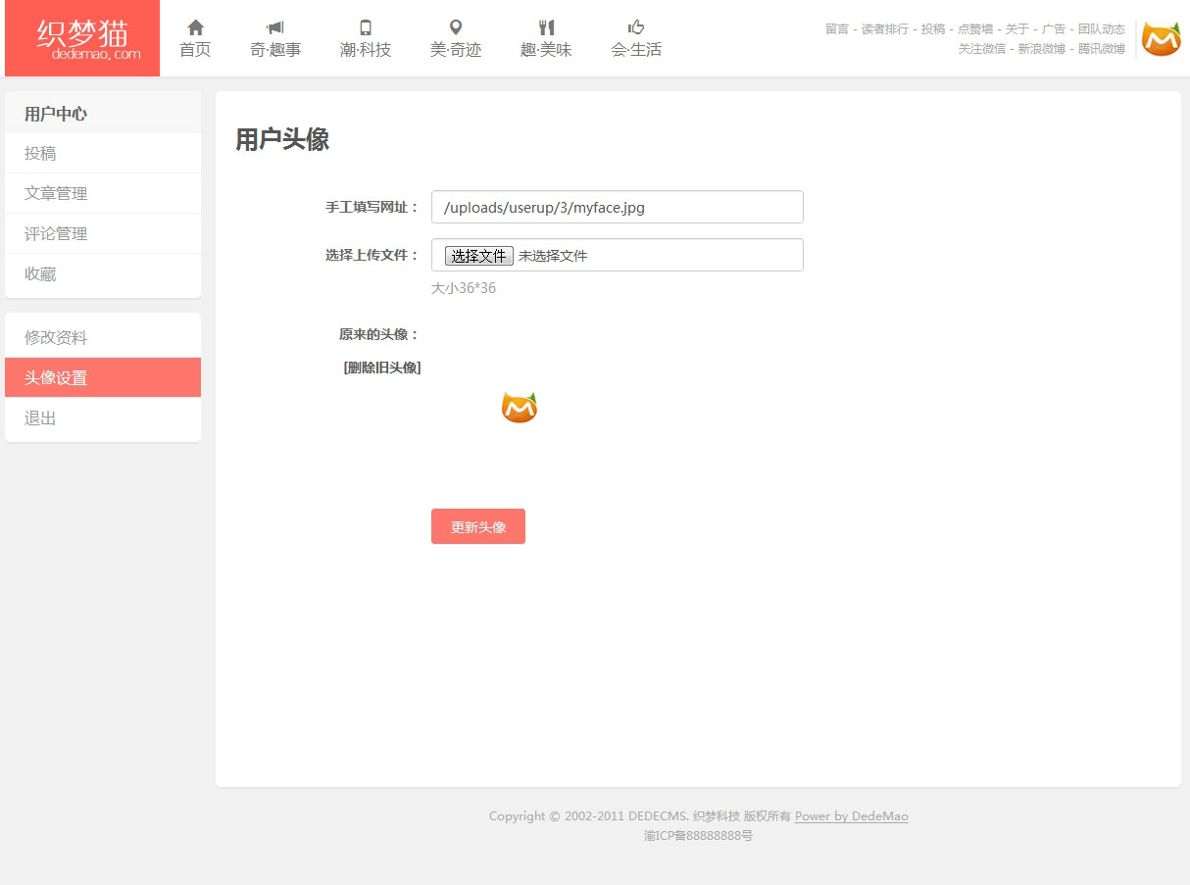Select the 头像设置 sidebar item
1190x885 pixels.
56,378
